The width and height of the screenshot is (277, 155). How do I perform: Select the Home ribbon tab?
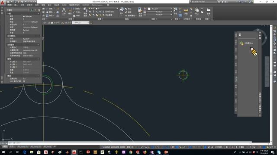[10, 5]
